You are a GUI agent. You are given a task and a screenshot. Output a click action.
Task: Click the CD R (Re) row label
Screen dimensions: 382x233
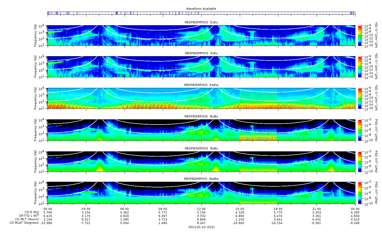click(32, 212)
